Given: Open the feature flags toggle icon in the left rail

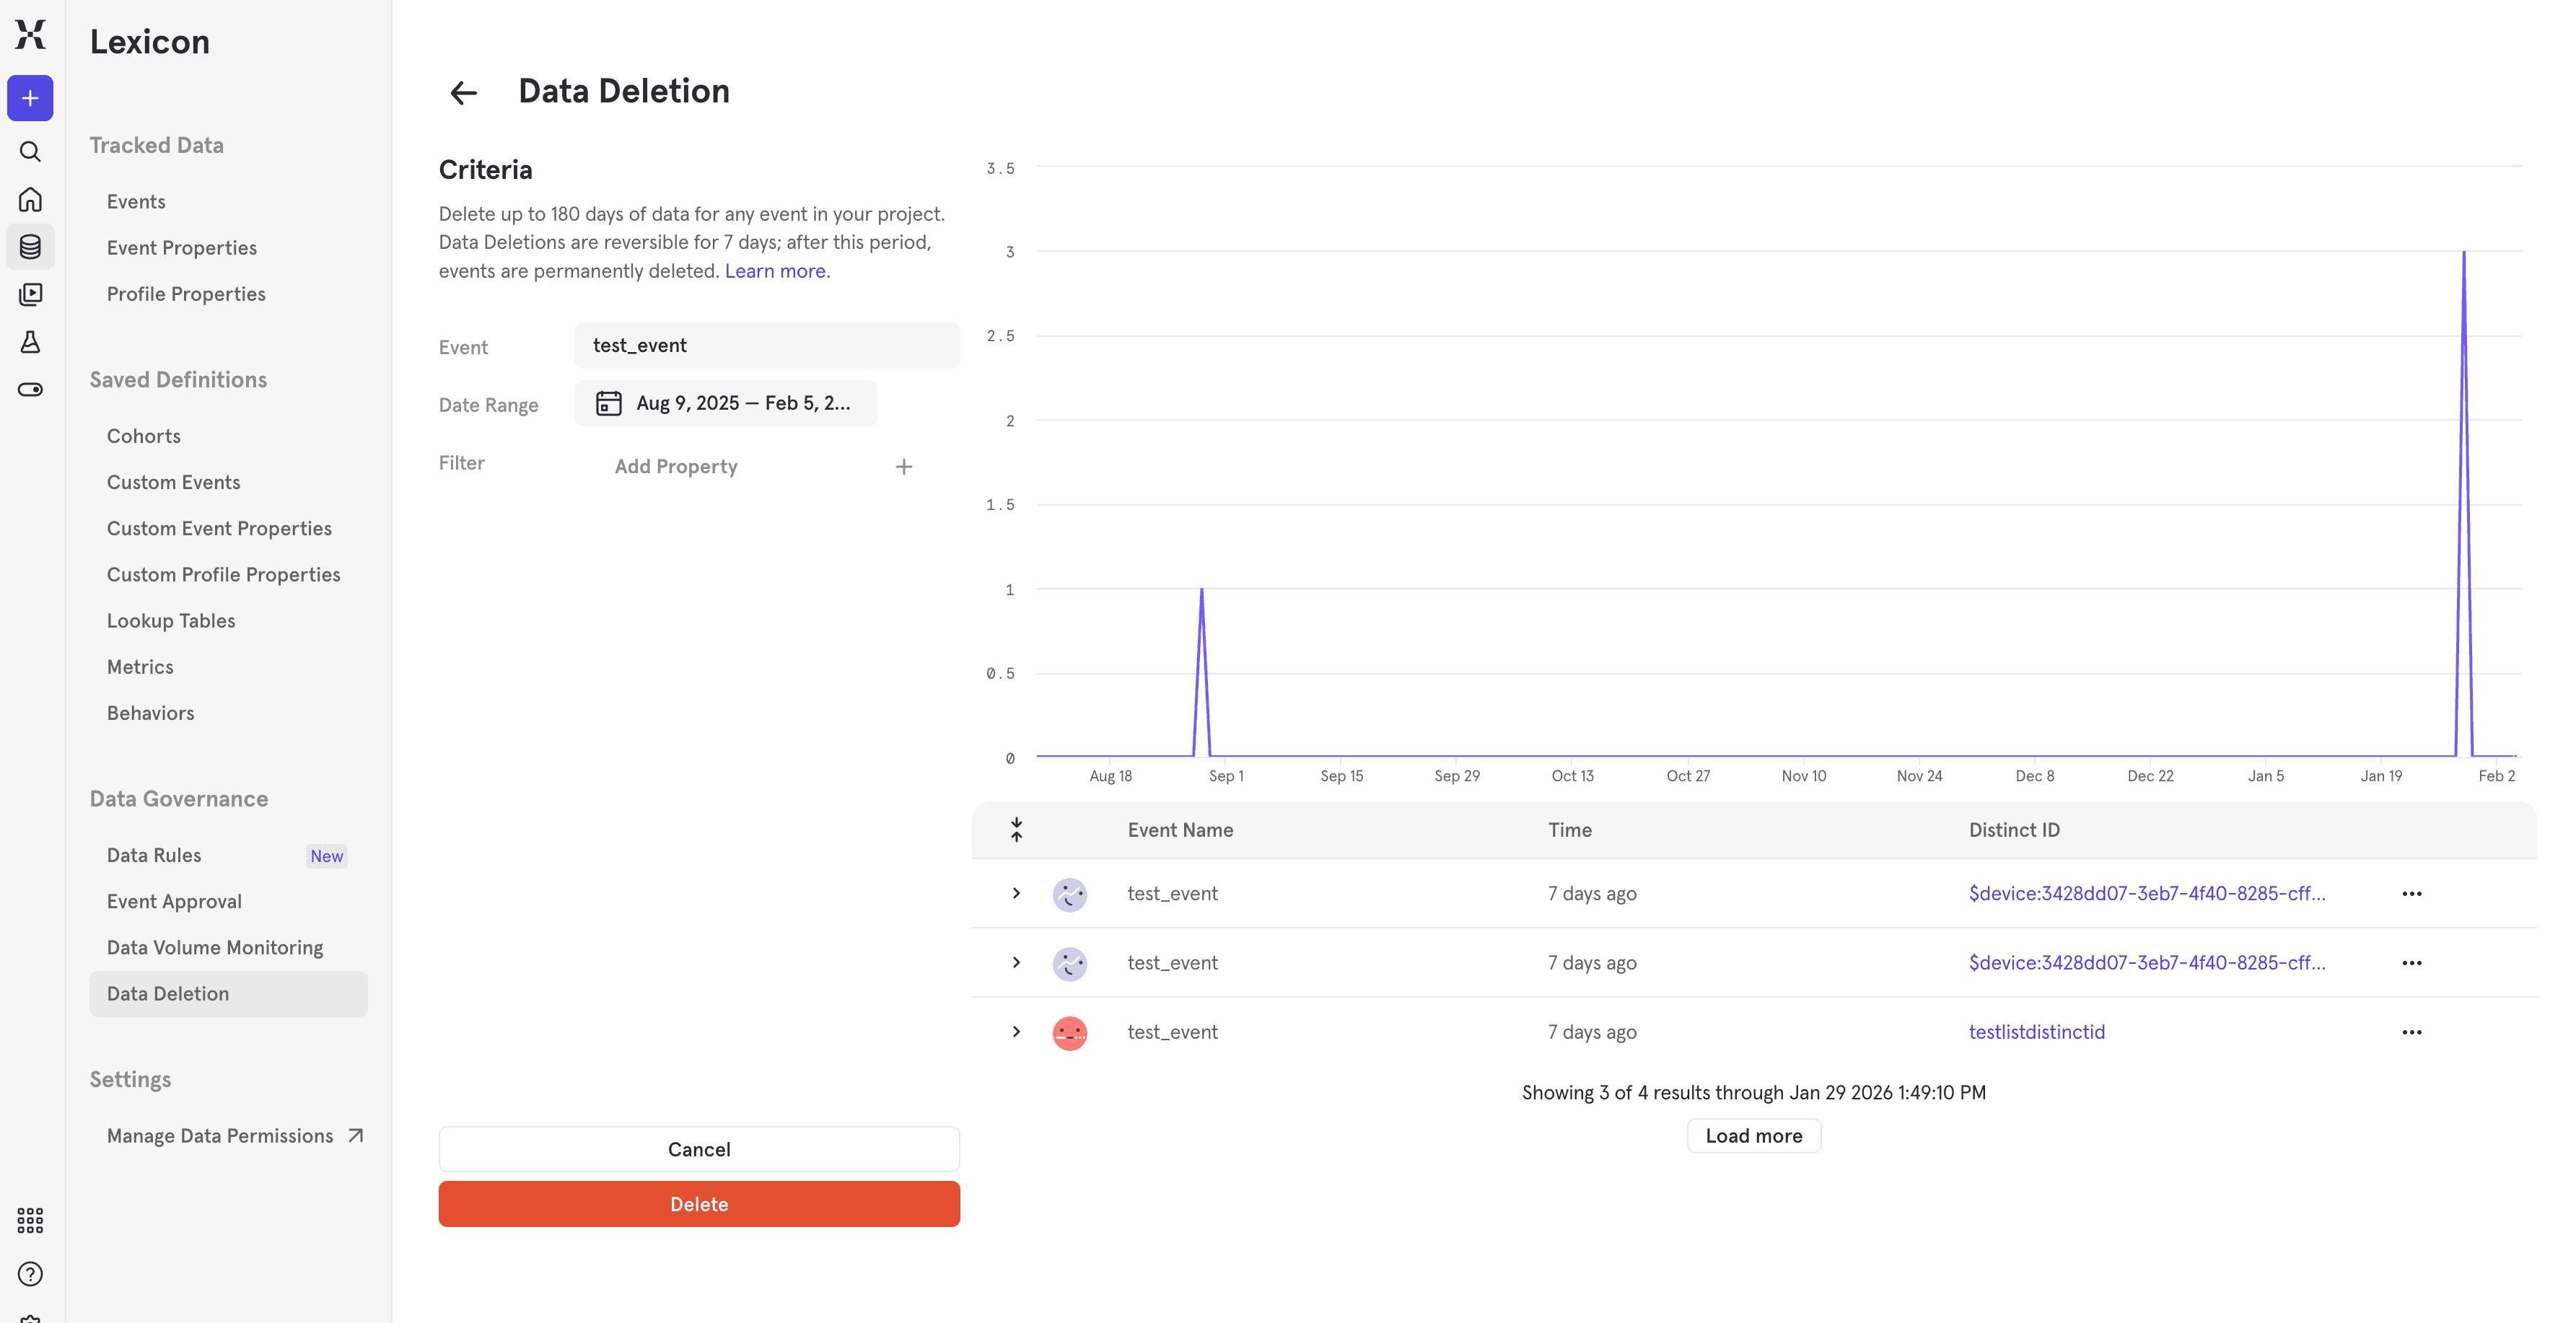Looking at the screenshot, I should (30, 389).
